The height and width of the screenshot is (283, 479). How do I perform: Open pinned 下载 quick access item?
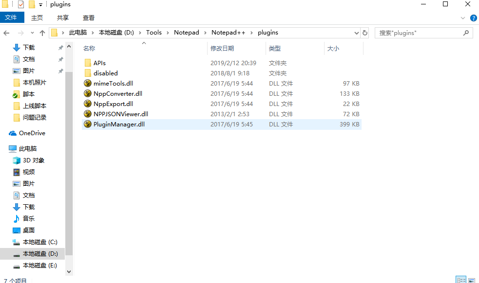(x=23, y=48)
